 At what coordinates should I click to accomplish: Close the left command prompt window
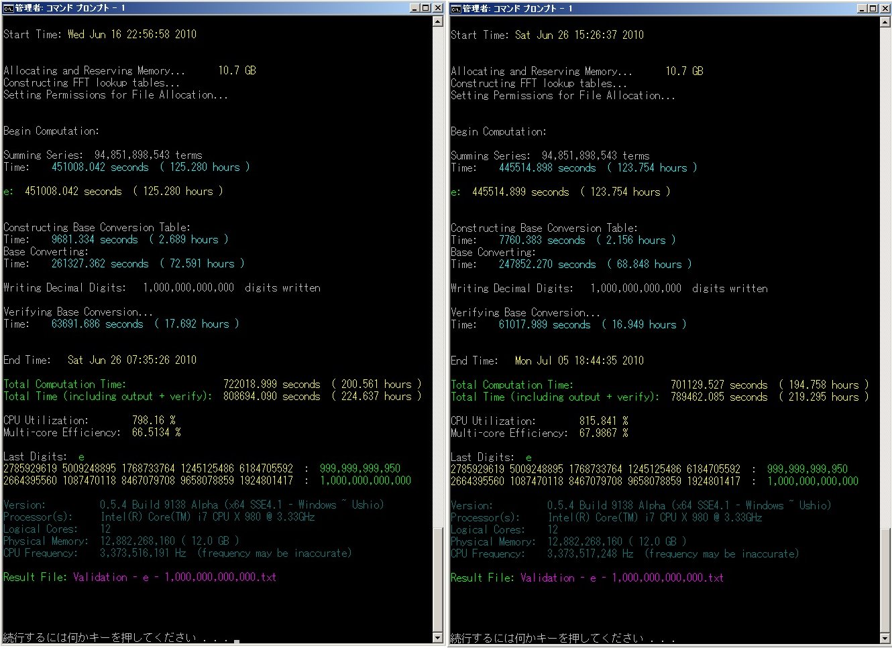437,8
